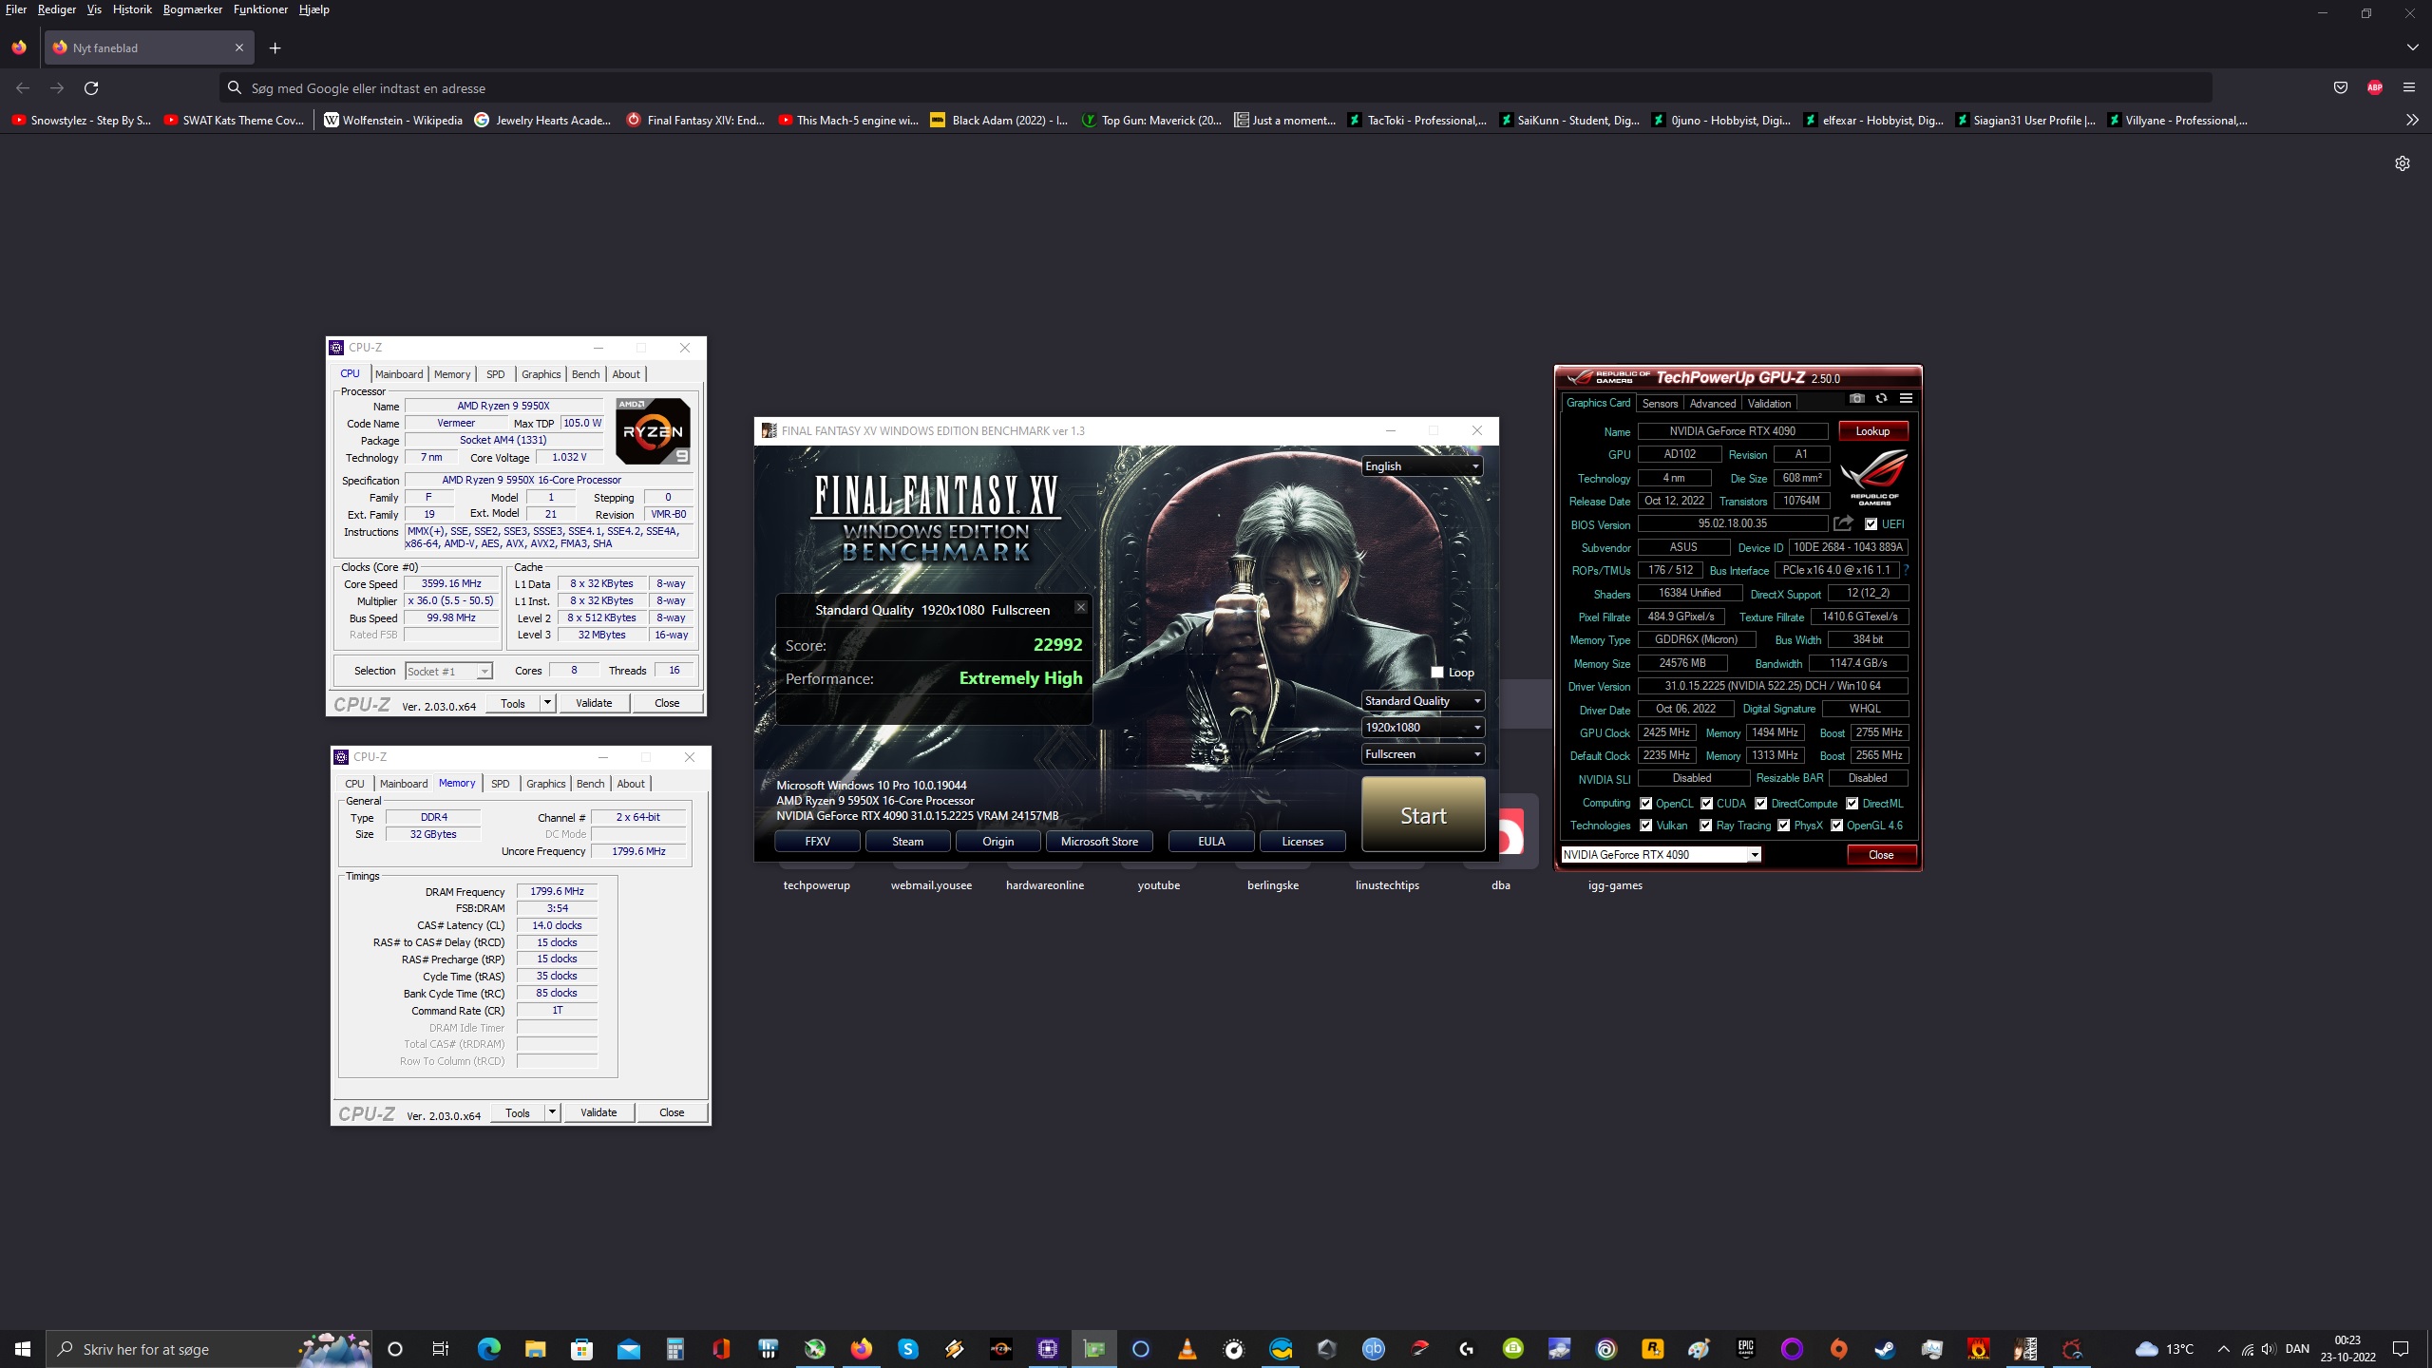This screenshot has height=1368, width=2432.
Task: Open the GPU-Z hamburger menu
Action: click(1906, 399)
